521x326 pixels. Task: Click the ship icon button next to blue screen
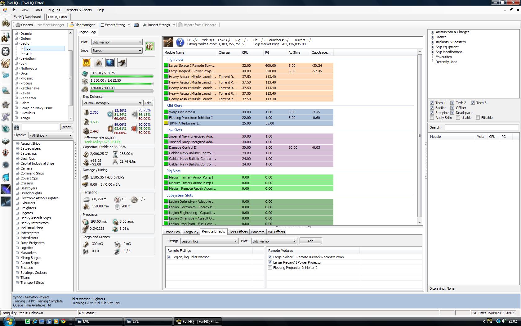click(x=122, y=63)
